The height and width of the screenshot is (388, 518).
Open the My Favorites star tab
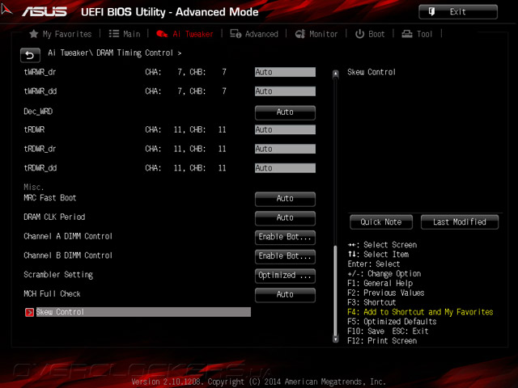(x=60, y=34)
